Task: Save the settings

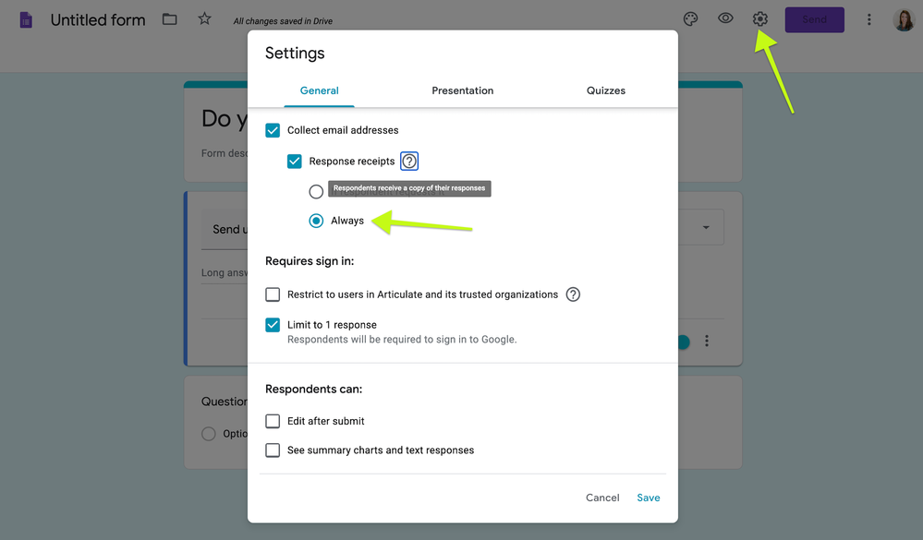Action: pyautogui.click(x=649, y=498)
